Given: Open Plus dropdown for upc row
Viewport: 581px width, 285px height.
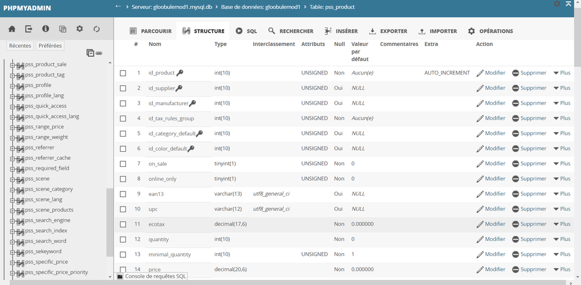Looking at the screenshot, I should click(x=562, y=209).
